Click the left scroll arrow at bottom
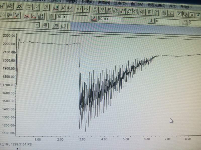 pyautogui.click(x=17, y=148)
